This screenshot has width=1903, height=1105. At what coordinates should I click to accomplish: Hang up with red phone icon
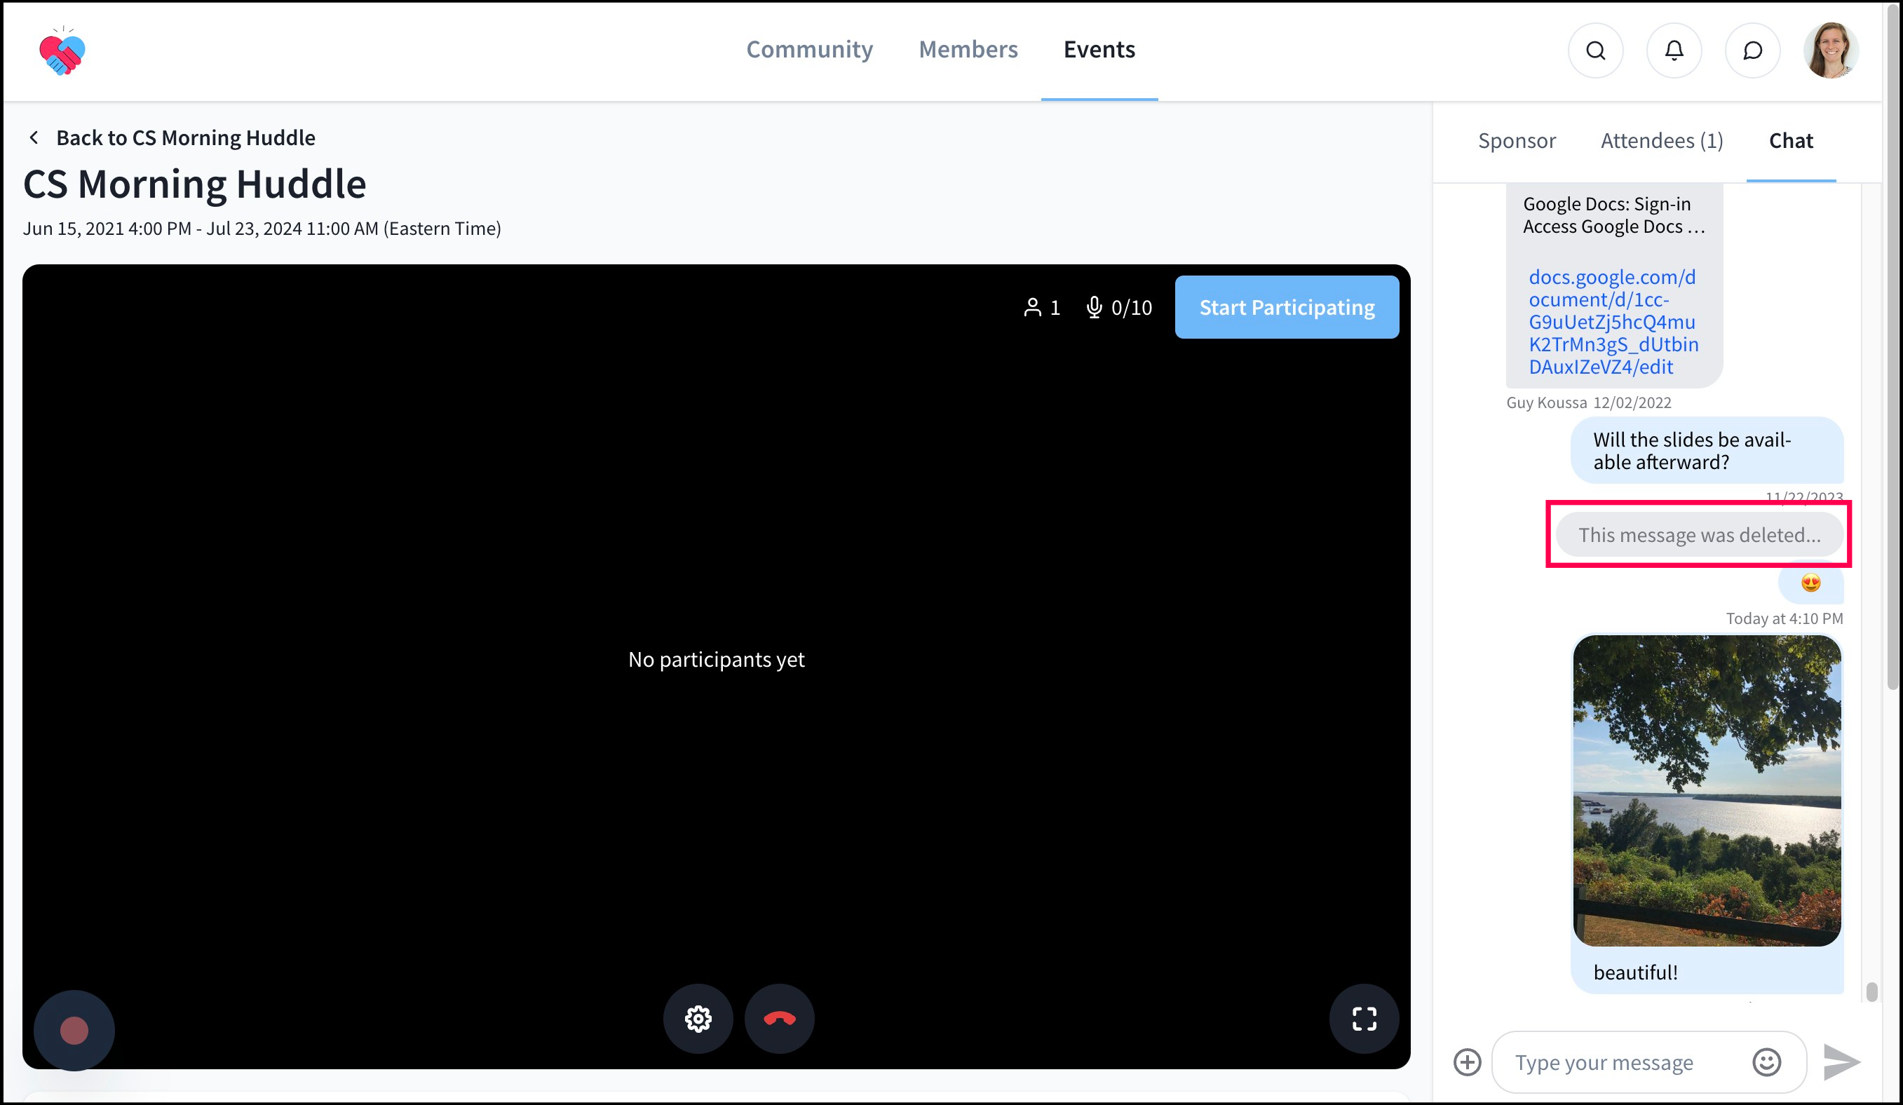tap(779, 1018)
